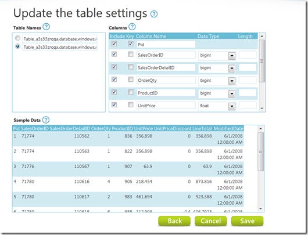Click sample cell 110562

[x=82, y=136]
